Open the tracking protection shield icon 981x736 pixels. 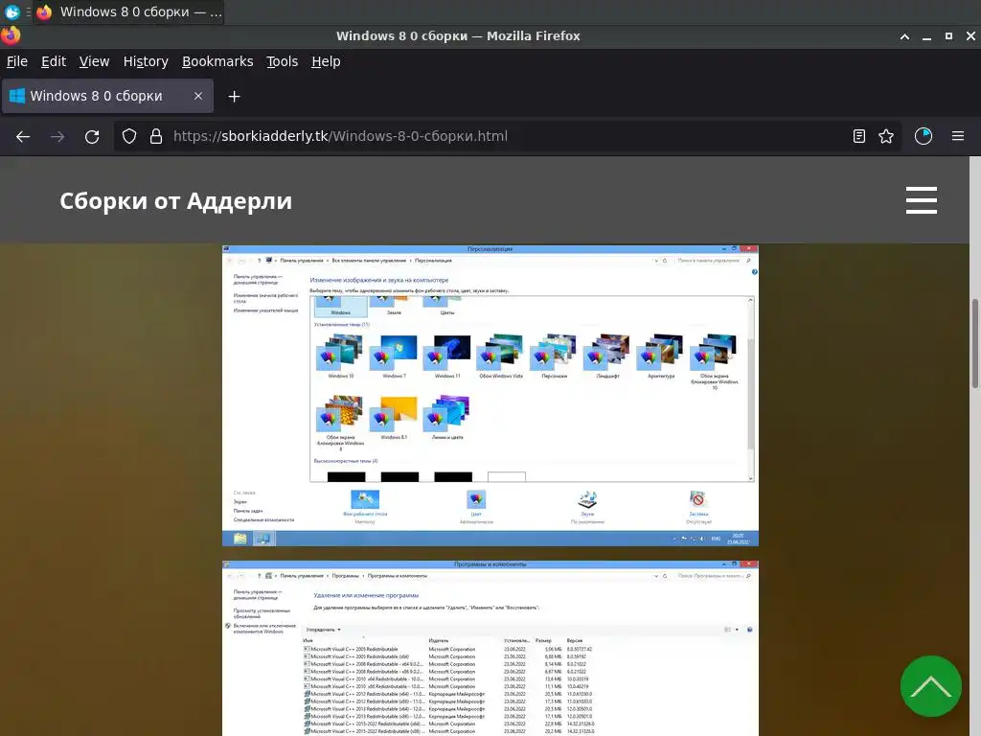pos(129,136)
